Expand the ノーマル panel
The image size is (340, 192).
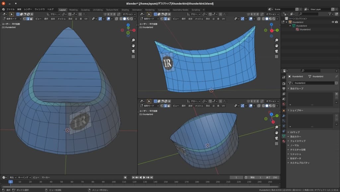(295, 145)
